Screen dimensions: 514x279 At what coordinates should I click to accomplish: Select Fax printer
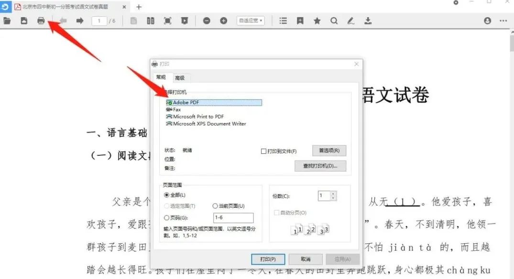click(x=174, y=110)
